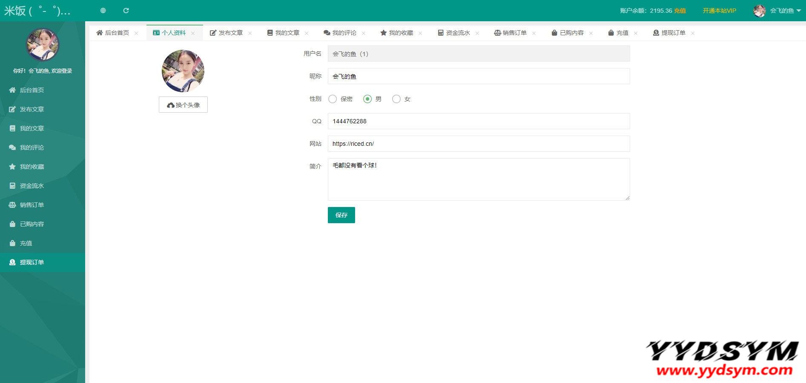Open 资金流水 in the sidebar
Image resolution: width=806 pixels, height=383 pixels.
coord(32,186)
